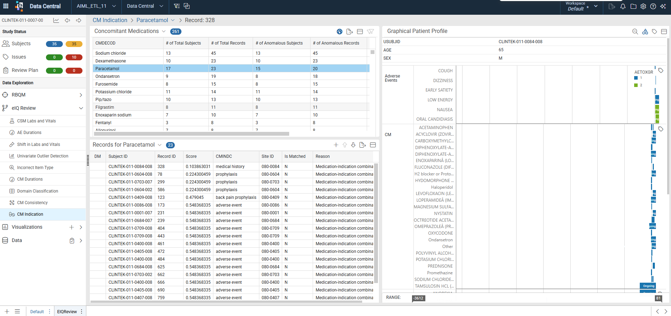This screenshot has height=316, width=671.
Task: Toggle layout icon of Graphical Patient Profile panel
Action: coord(664,32)
